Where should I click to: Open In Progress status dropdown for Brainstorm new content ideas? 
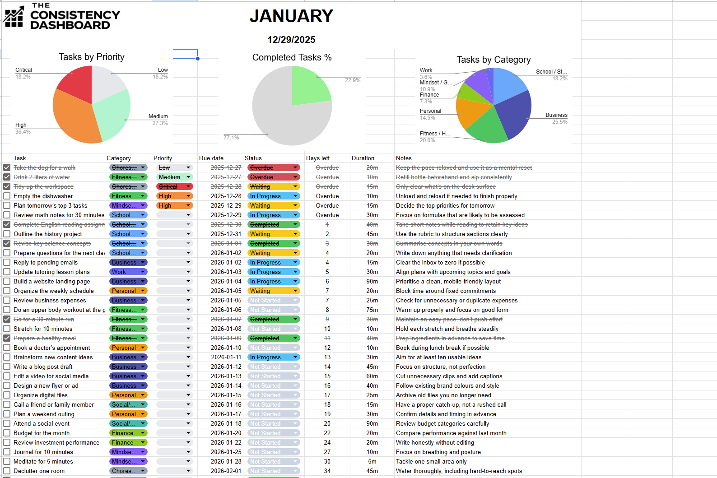pos(295,357)
